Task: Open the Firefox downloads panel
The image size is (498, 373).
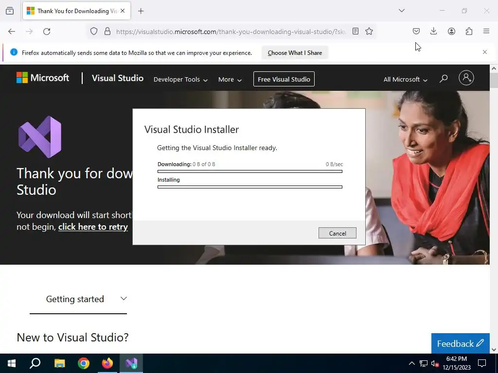Action: coord(433,31)
